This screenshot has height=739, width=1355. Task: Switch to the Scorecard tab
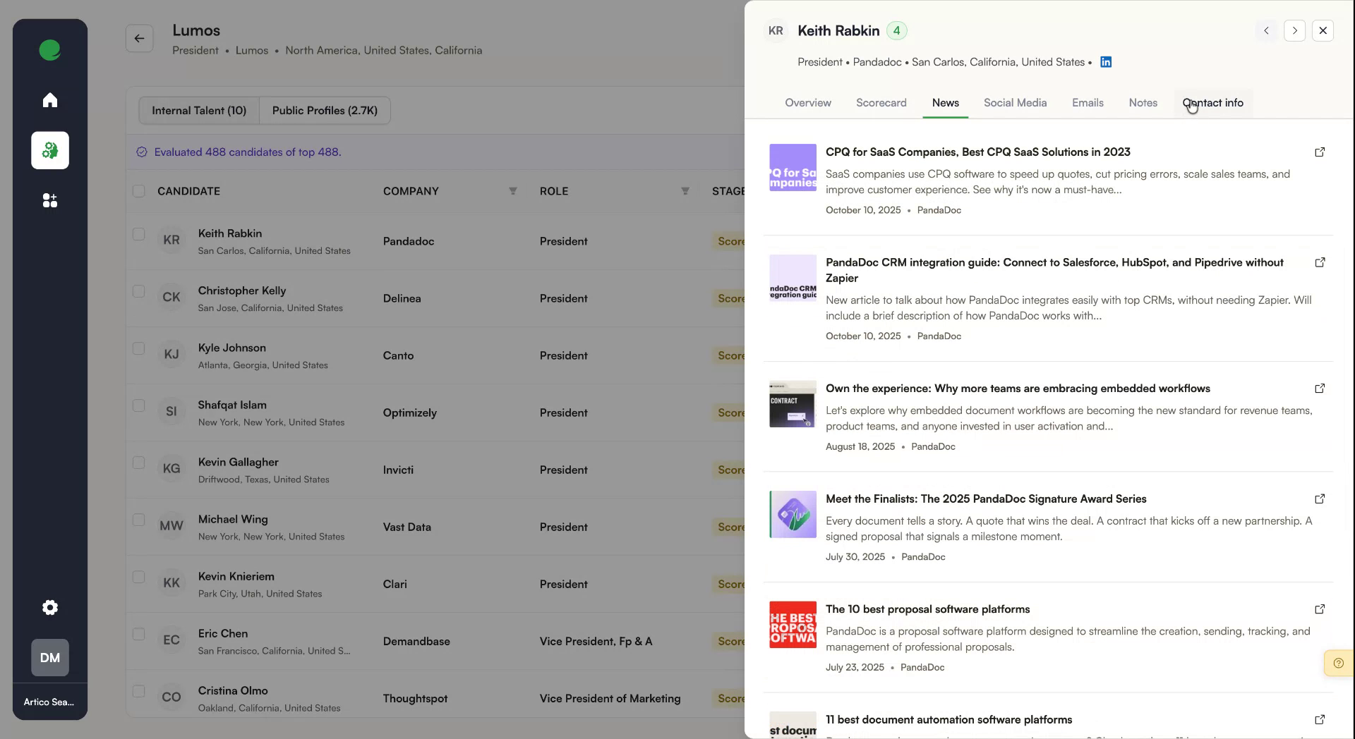881,103
